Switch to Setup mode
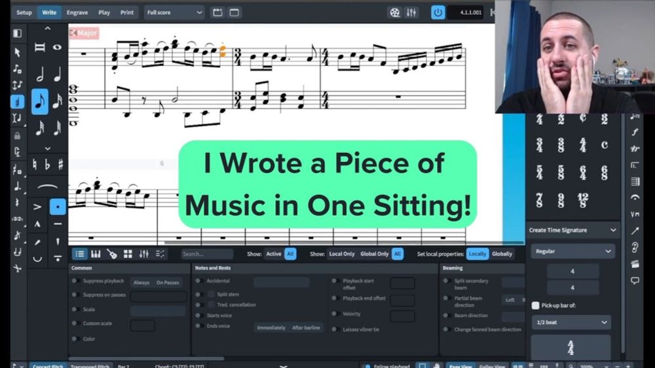The image size is (655, 368). (x=24, y=12)
